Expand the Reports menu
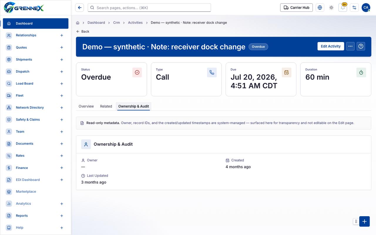Screen dimensions: 376x235 (62, 216)
